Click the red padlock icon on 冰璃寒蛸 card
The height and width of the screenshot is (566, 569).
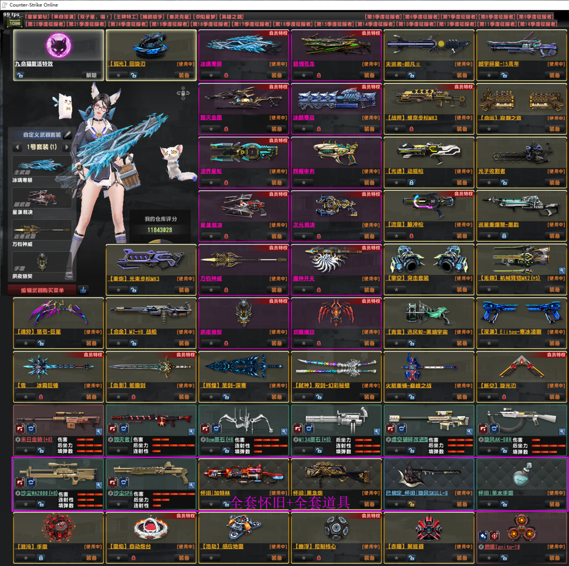pyautogui.click(x=226, y=75)
